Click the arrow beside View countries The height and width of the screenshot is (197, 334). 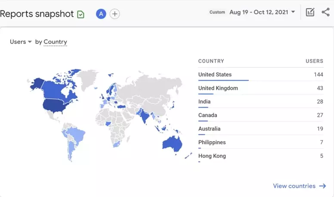322,186
